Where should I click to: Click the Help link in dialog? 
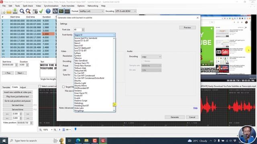tap(195, 108)
